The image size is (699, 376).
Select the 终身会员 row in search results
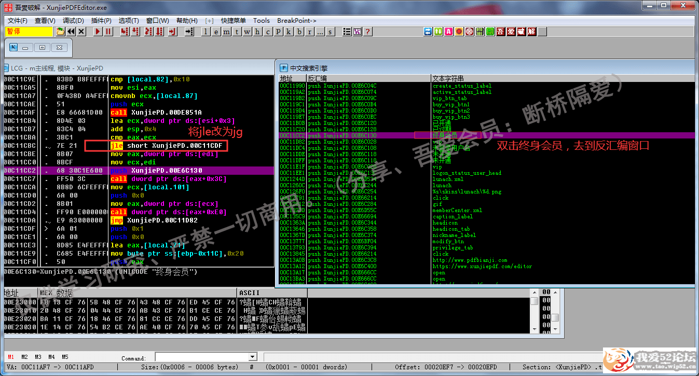coord(486,135)
